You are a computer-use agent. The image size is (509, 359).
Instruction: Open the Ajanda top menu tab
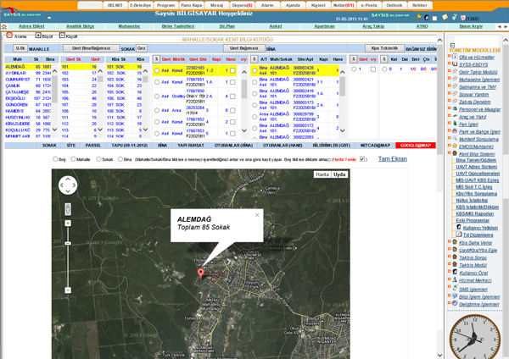point(293,4)
